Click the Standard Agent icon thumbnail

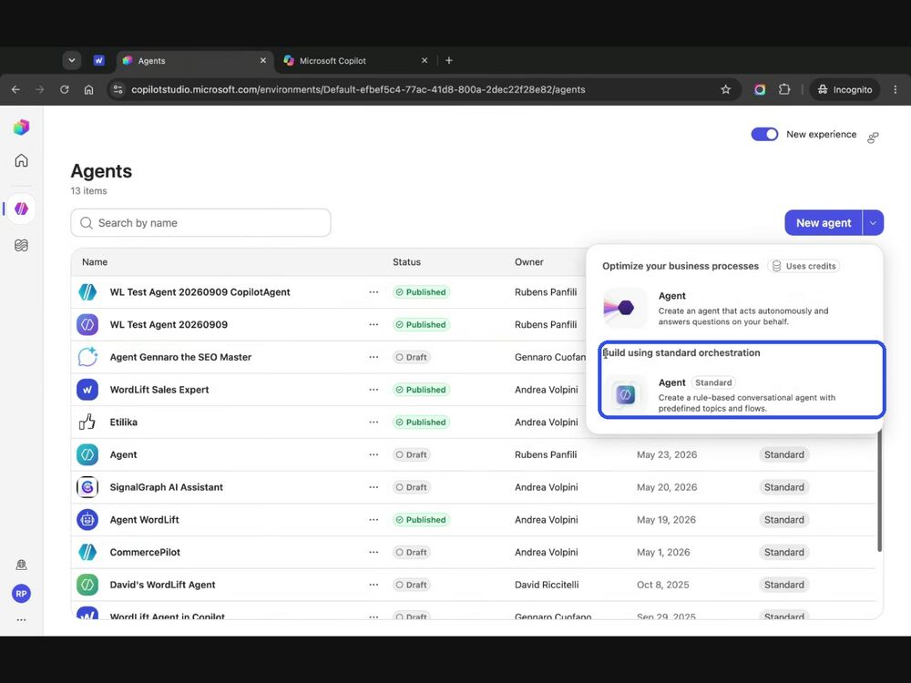tap(625, 395)
